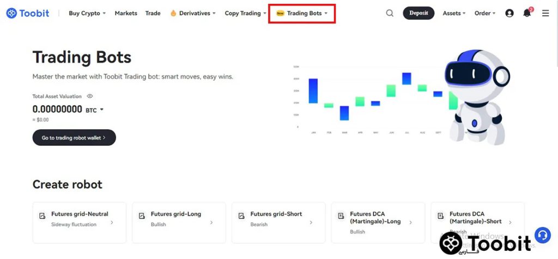Expand the Trading Bots dropdown
Viewport: 558px width, 259px height.
click(x=307, y=13)
